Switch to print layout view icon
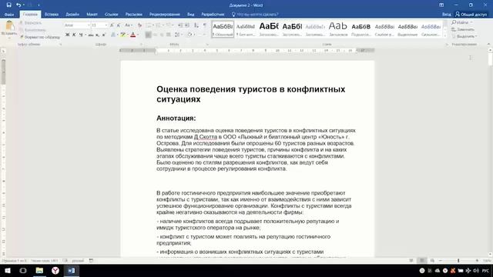Screen dimensions: 493x277 (x=421, y=260)
